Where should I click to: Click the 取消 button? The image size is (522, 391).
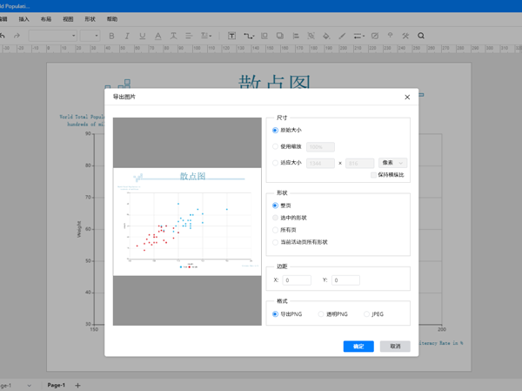(395, 347)
